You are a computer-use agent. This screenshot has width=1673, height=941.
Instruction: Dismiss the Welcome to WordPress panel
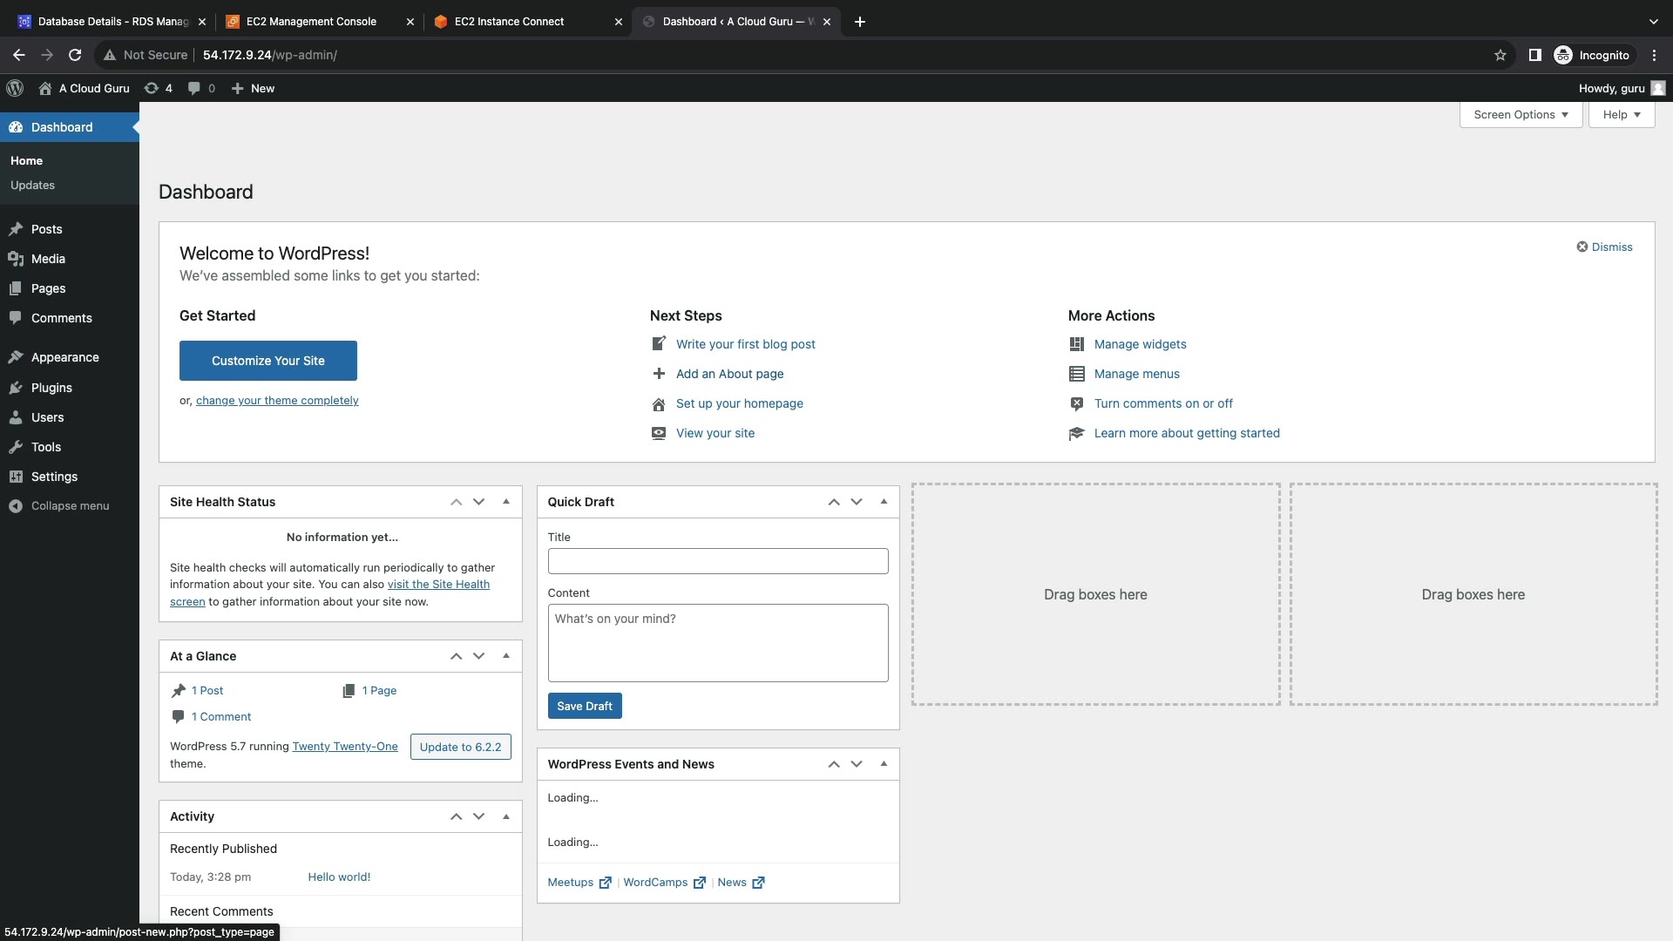[x=1604, y=247]
